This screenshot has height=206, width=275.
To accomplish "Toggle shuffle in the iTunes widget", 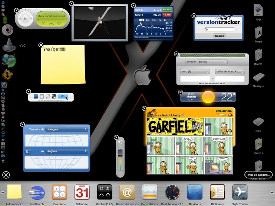I will coord(44,23).
